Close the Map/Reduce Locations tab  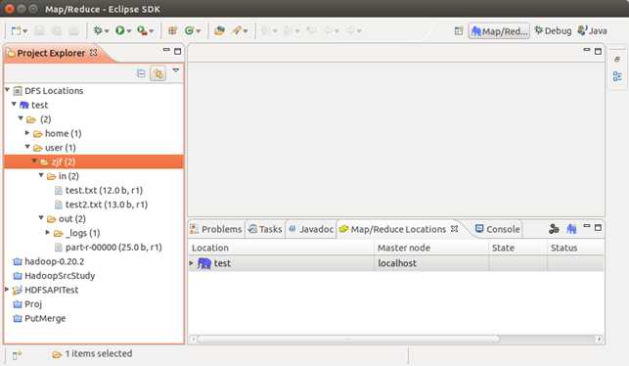pyautogui.click(x=455, y=229)
